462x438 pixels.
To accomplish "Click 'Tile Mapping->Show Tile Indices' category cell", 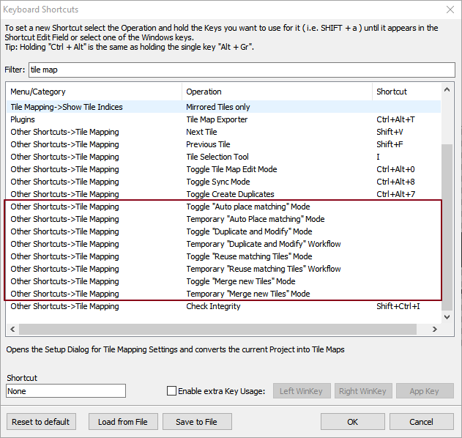I will tap(67, 107).
